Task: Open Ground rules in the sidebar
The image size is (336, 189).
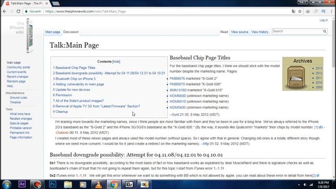Action: pyautogui.click(x=18, y=98)
